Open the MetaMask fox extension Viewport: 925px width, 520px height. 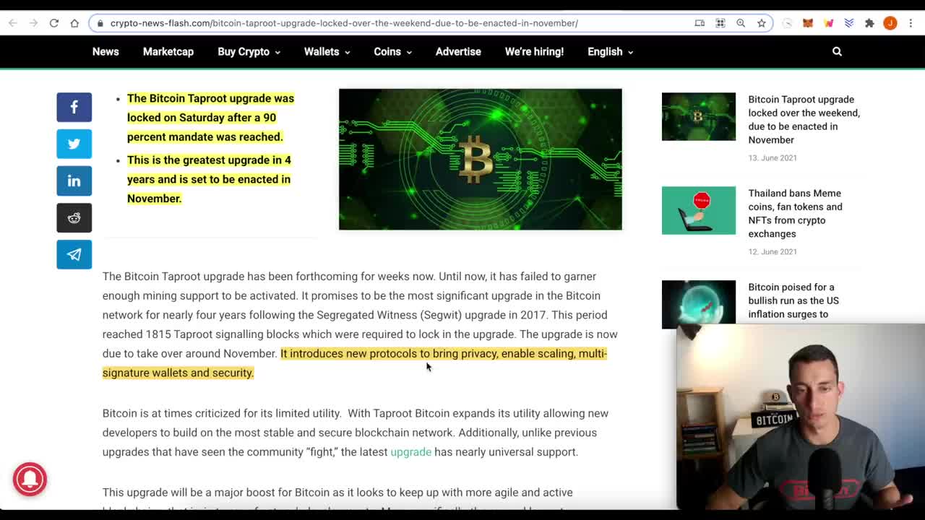coord(808,23)
